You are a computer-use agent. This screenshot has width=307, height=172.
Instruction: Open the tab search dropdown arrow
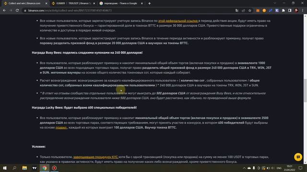click(275, 3)
